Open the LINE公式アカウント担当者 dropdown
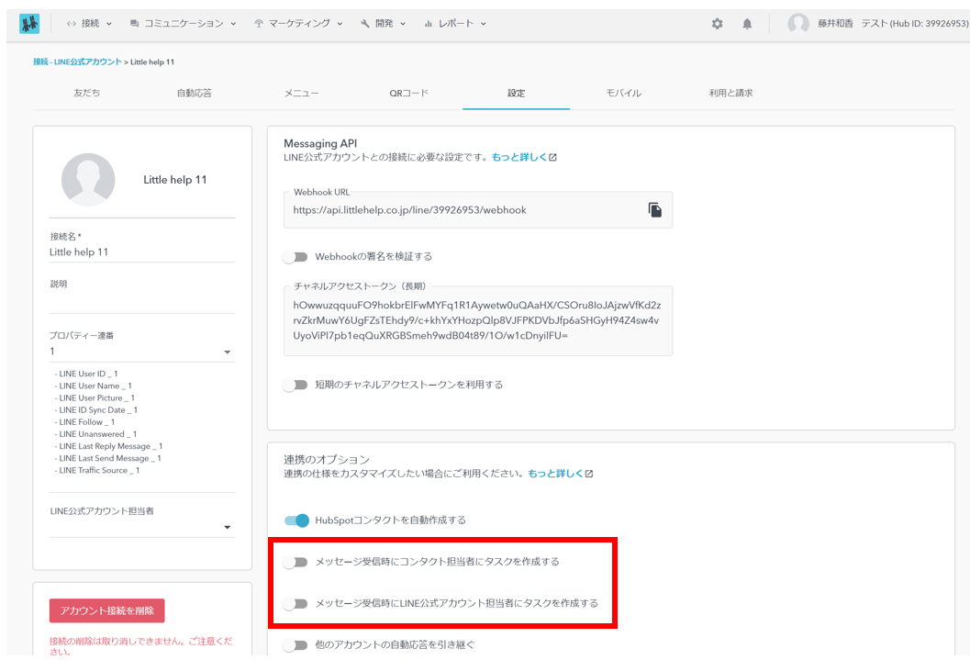The image size is (970, 660). point(227,528)
